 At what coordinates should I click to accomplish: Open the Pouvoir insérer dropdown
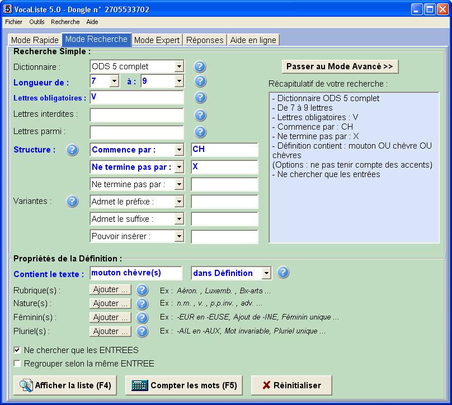(x=179, y=236)
